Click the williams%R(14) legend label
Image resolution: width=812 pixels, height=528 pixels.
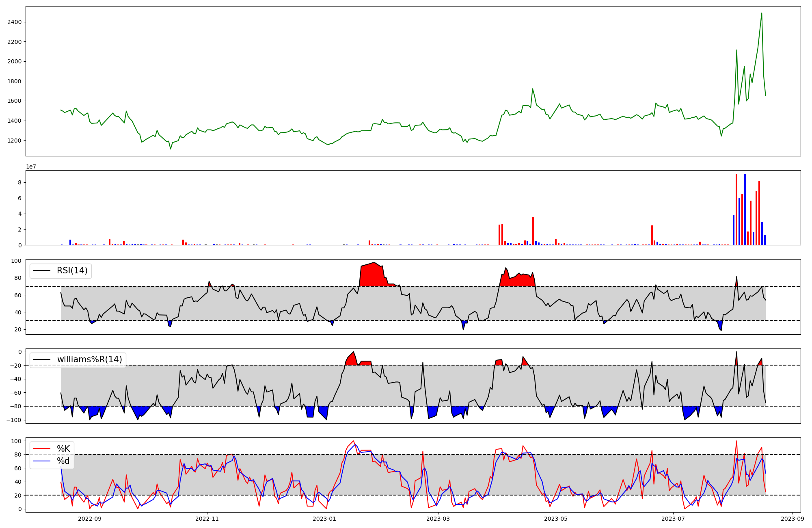(x=89, y=359)
